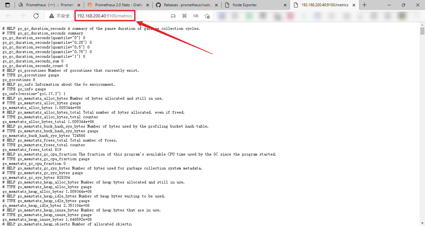Click the quantile="0.75" metric line
This screenshot has width=425, height=226.
pos(47,52)
